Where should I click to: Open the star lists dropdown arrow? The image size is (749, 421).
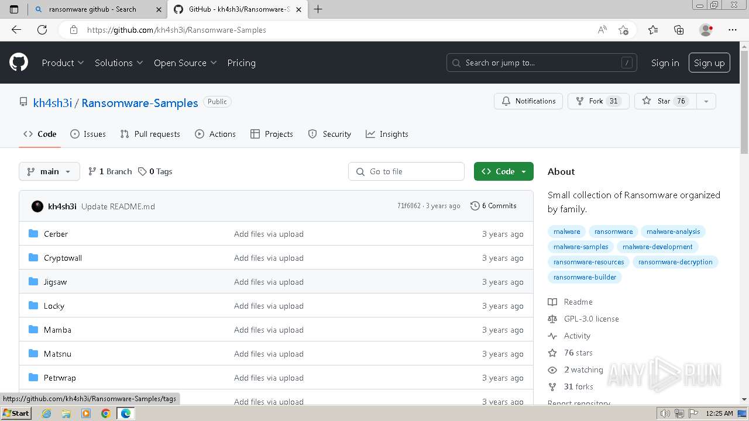coord(706,101)
